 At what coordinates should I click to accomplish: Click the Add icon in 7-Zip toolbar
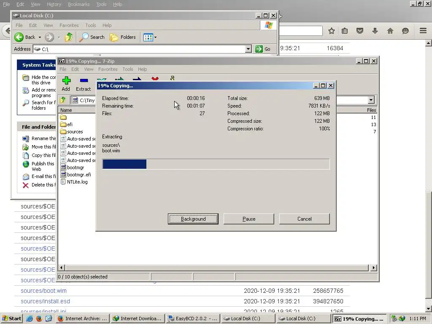(x=66, y=81)
